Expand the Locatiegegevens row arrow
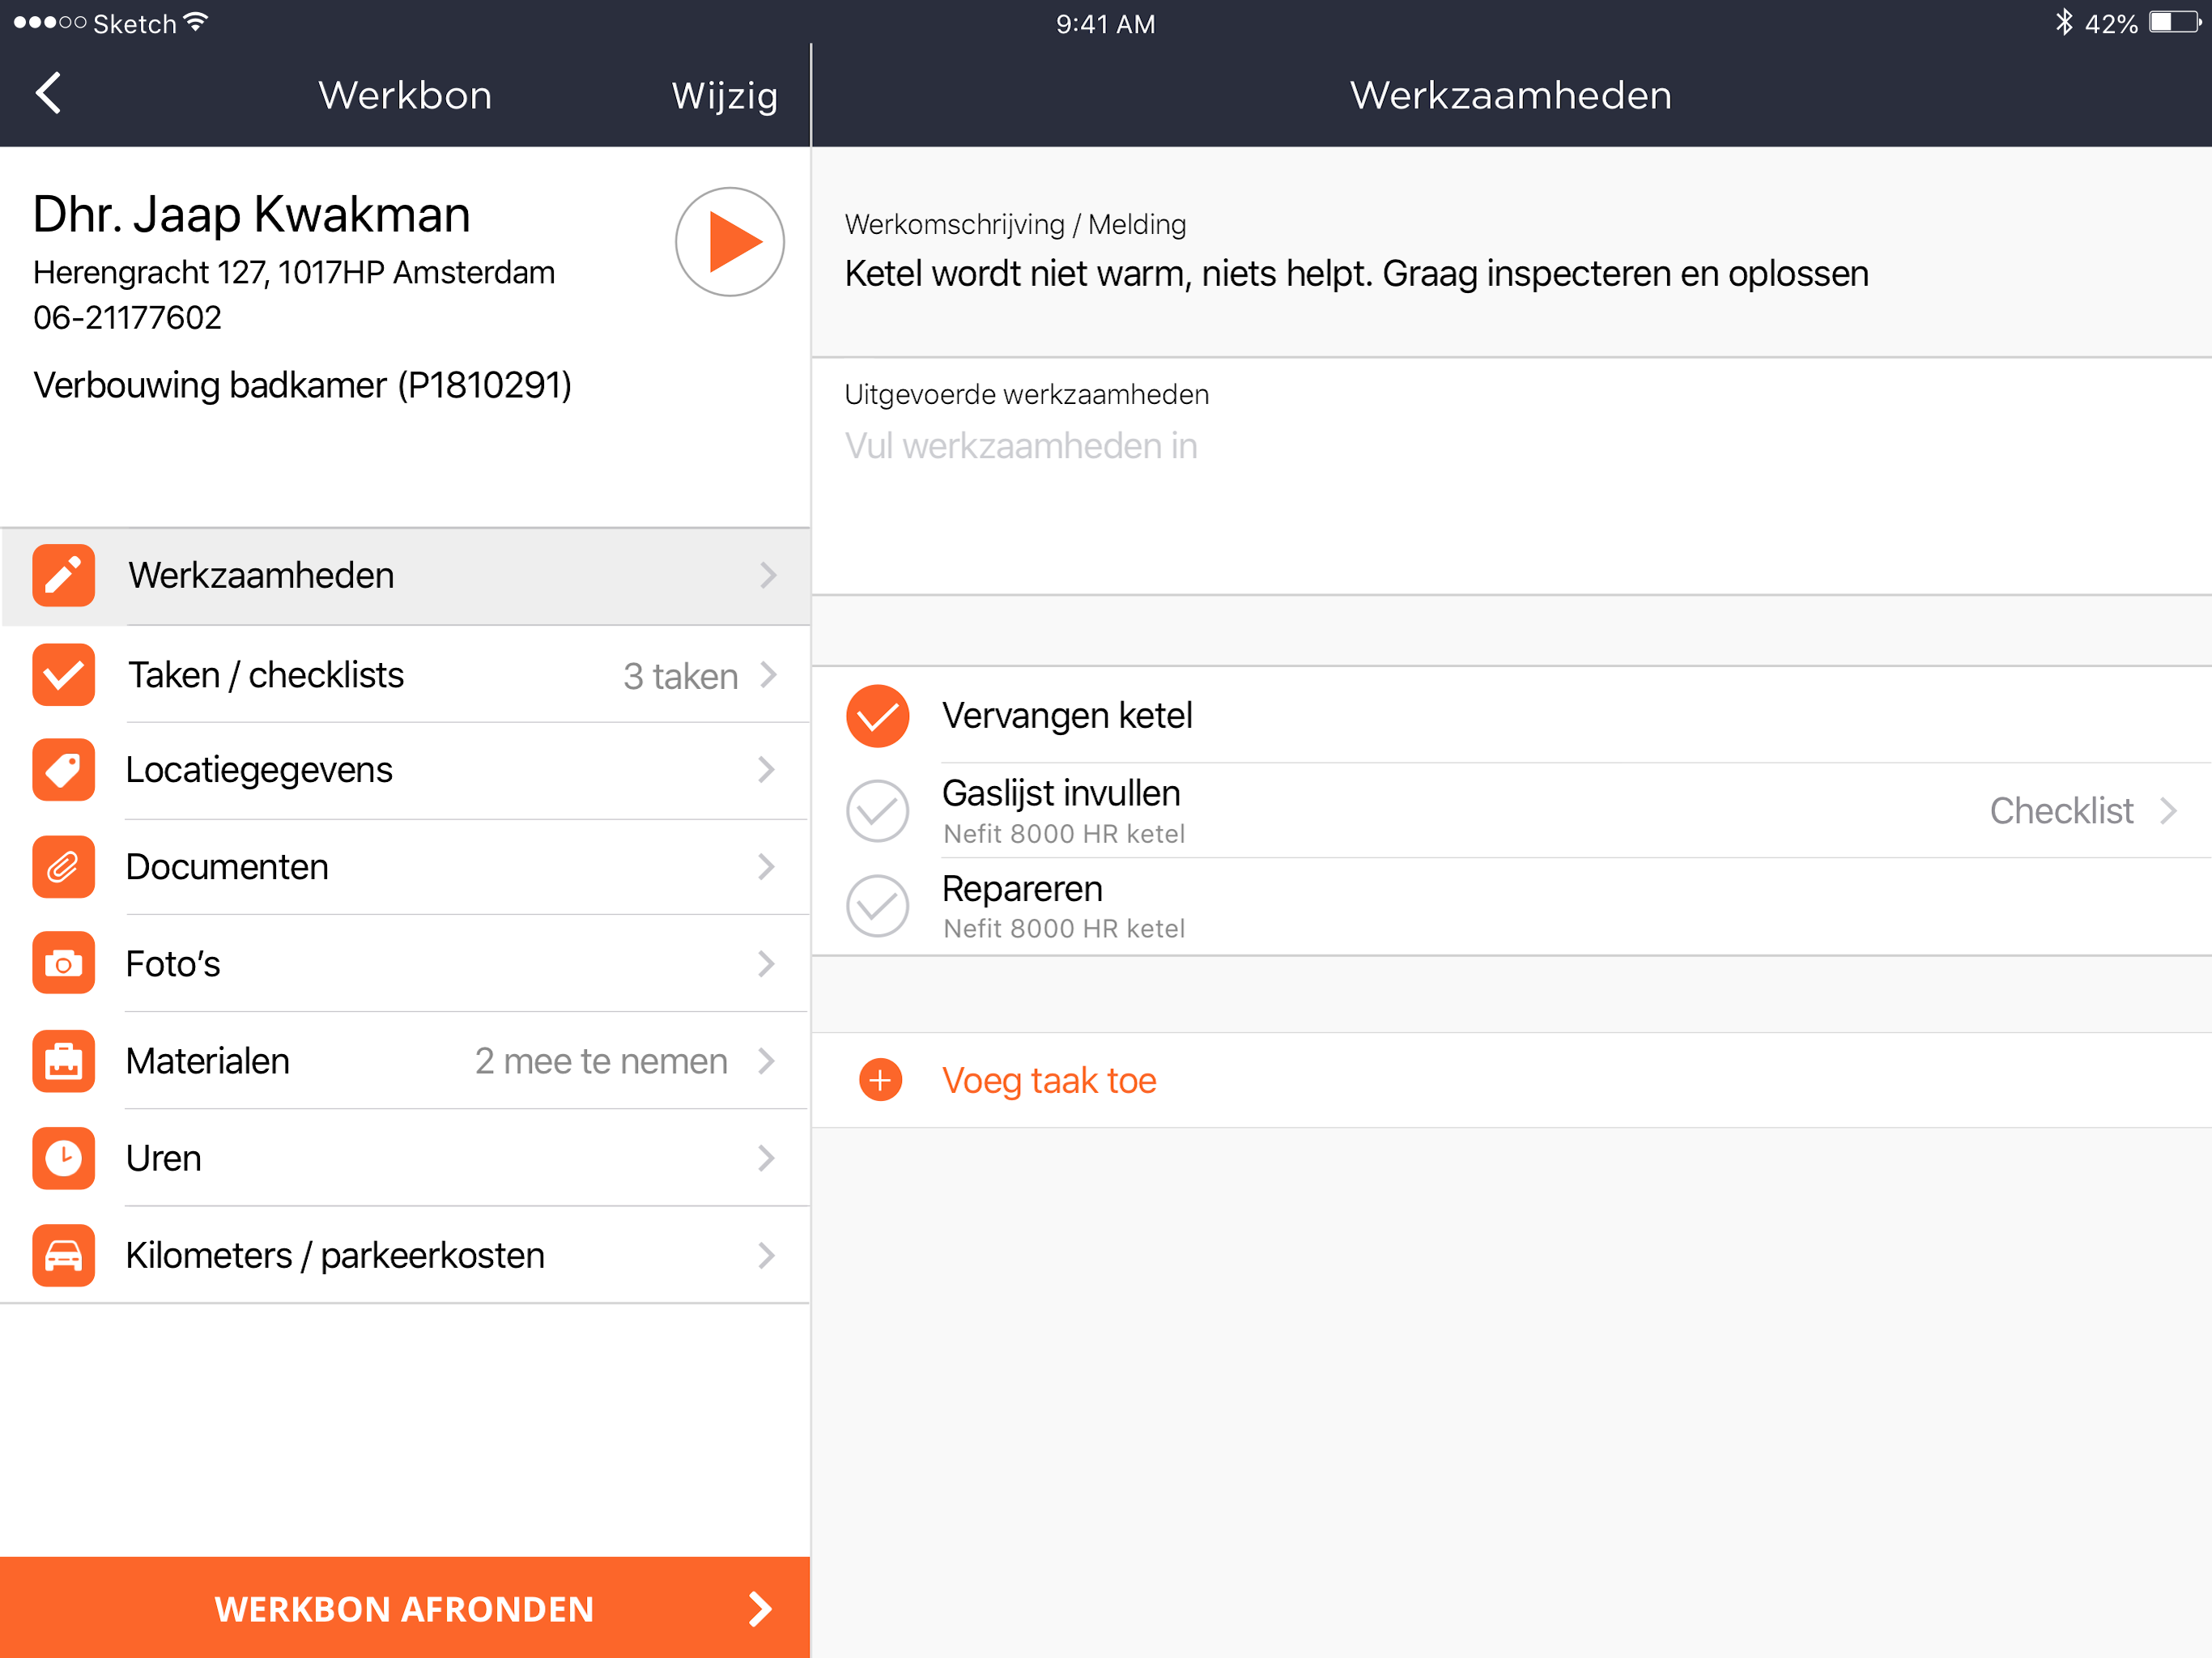This screenshot has height=1658, width=2212. point(767,770)
